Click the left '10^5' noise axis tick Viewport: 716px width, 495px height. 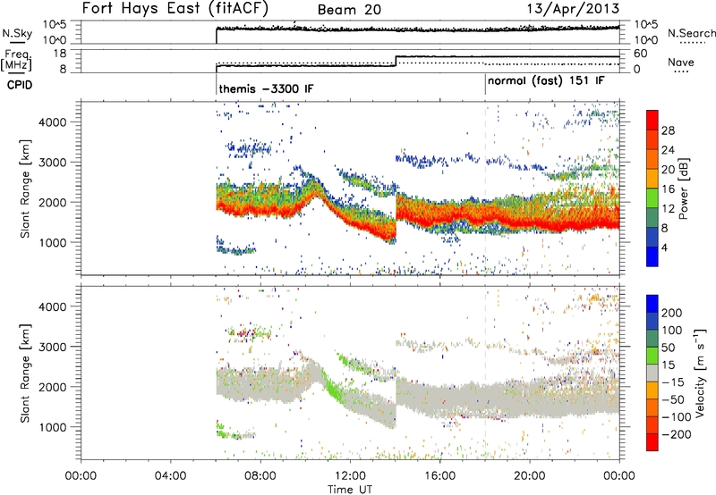55,24
